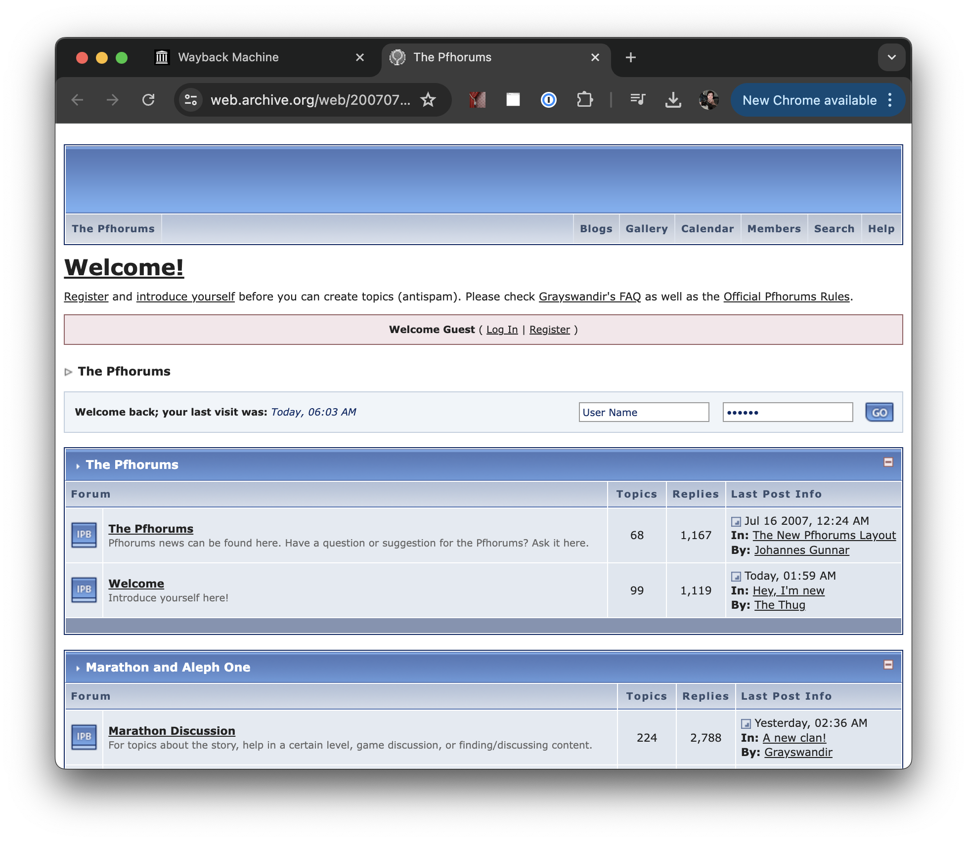Open the Chrome three-dot menu

coord(890,100)
